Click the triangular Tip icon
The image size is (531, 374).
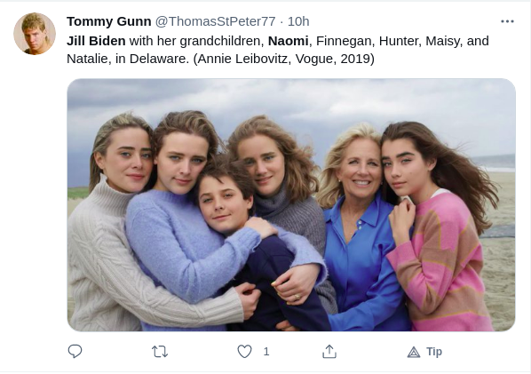point(414,353)
